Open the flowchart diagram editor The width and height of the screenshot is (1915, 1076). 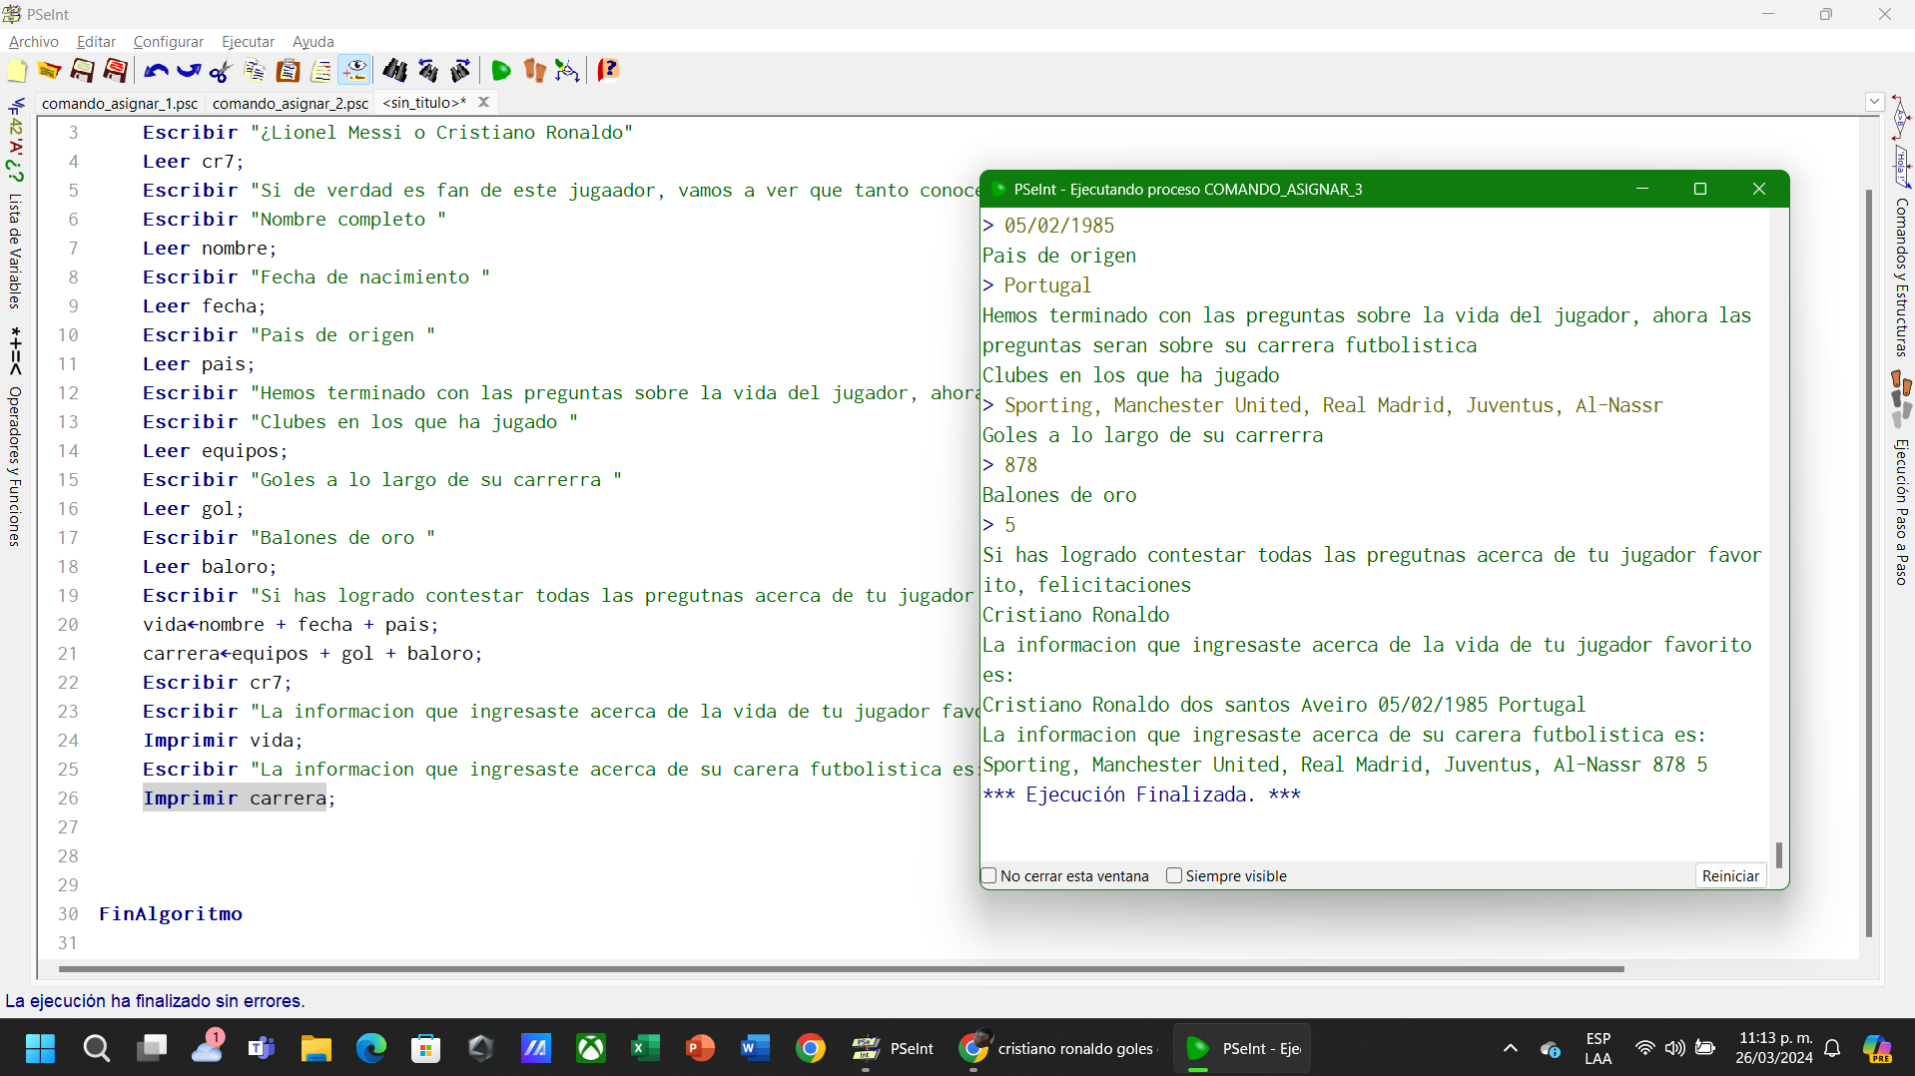tap(566, 70)
